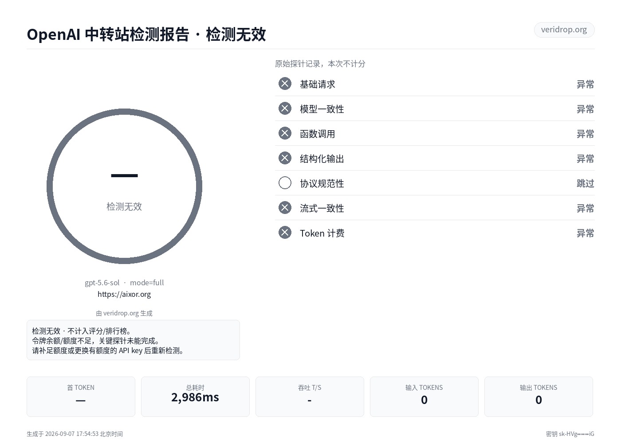621x443 pixels.
Task: Click the 令牌余额/额度不足 notice box
Action: (x=133, y=340)
